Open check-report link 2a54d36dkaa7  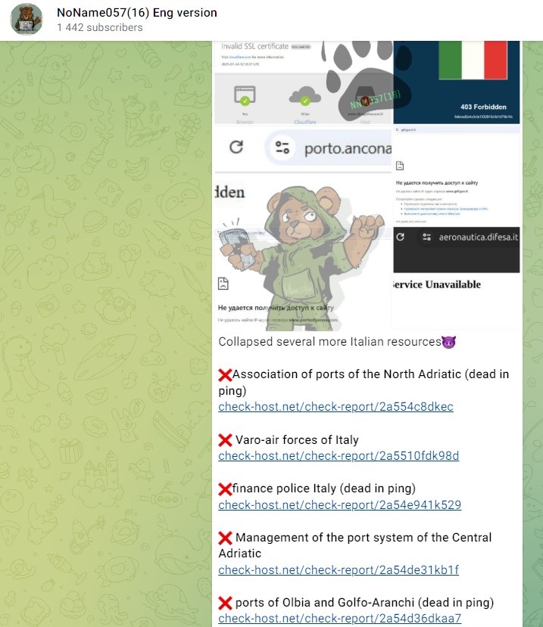pos(339,619)
